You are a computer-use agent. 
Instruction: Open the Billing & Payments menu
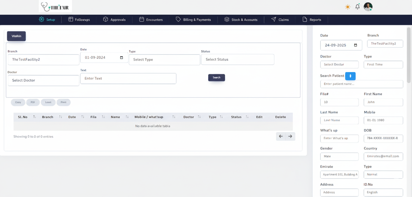click(x=193, y=20)
